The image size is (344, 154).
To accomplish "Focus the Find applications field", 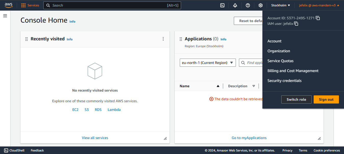I will [251, 63].
